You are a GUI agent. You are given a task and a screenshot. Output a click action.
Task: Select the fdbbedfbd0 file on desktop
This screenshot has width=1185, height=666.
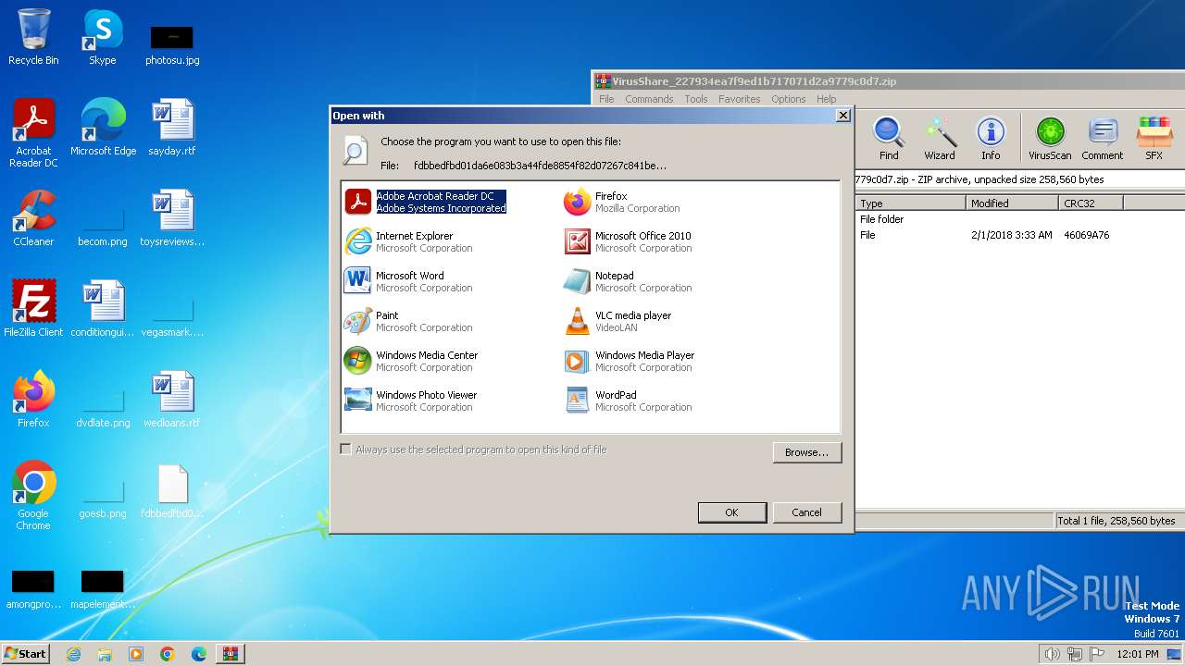172,490
